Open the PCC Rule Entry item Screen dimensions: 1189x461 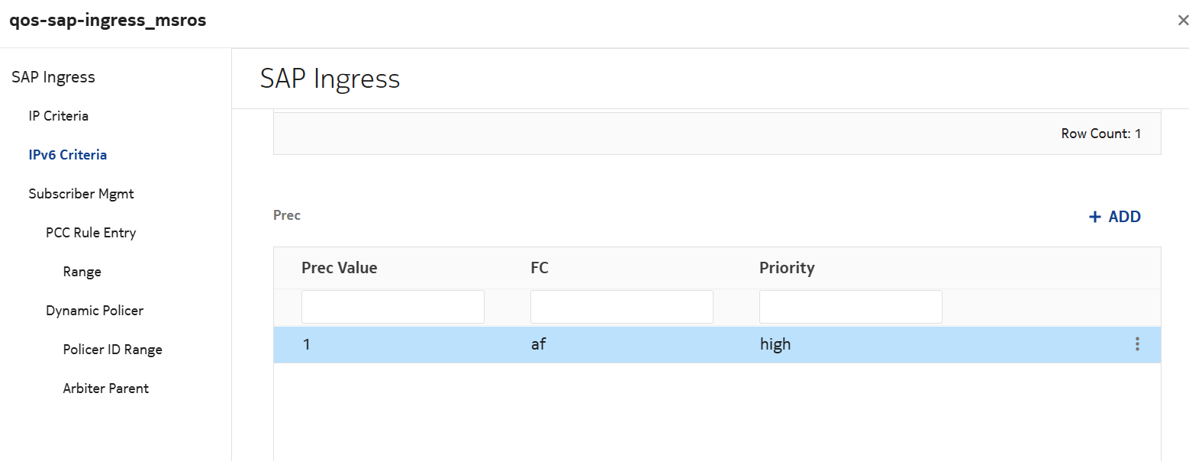click(91, 233)
